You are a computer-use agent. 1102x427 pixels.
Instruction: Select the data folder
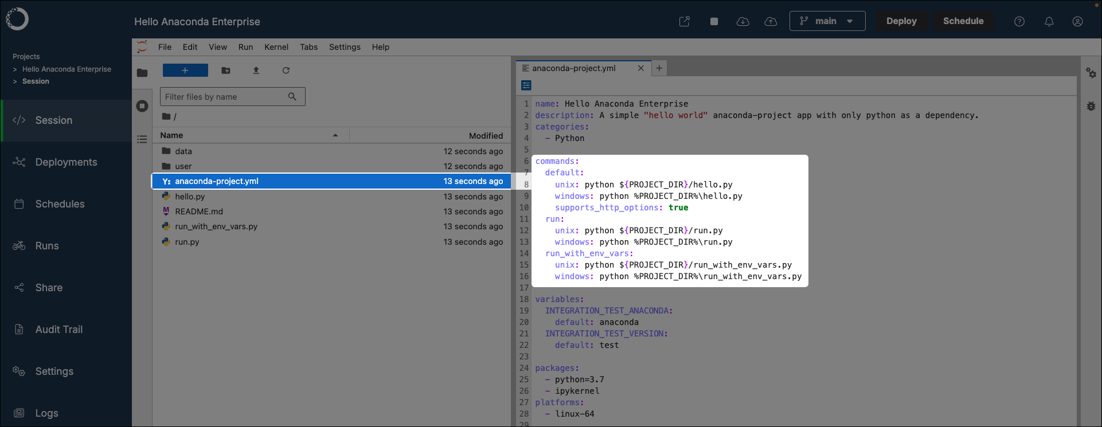click(x=331, y=151)
